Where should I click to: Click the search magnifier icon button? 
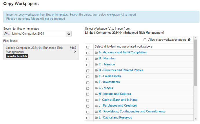coord(69,34)
